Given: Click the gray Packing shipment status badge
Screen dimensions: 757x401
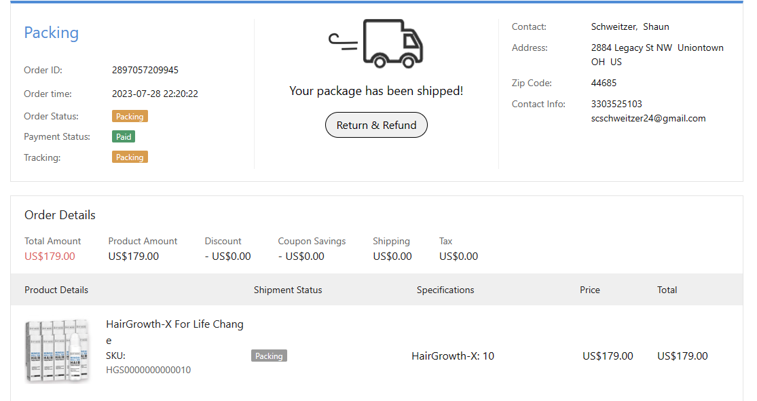Looking at the screenshot, I should click(269, 356).
